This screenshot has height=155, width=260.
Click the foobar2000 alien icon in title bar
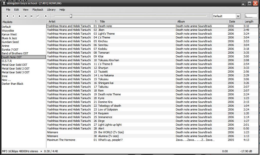pyautogui.click(x=4, y=3)
